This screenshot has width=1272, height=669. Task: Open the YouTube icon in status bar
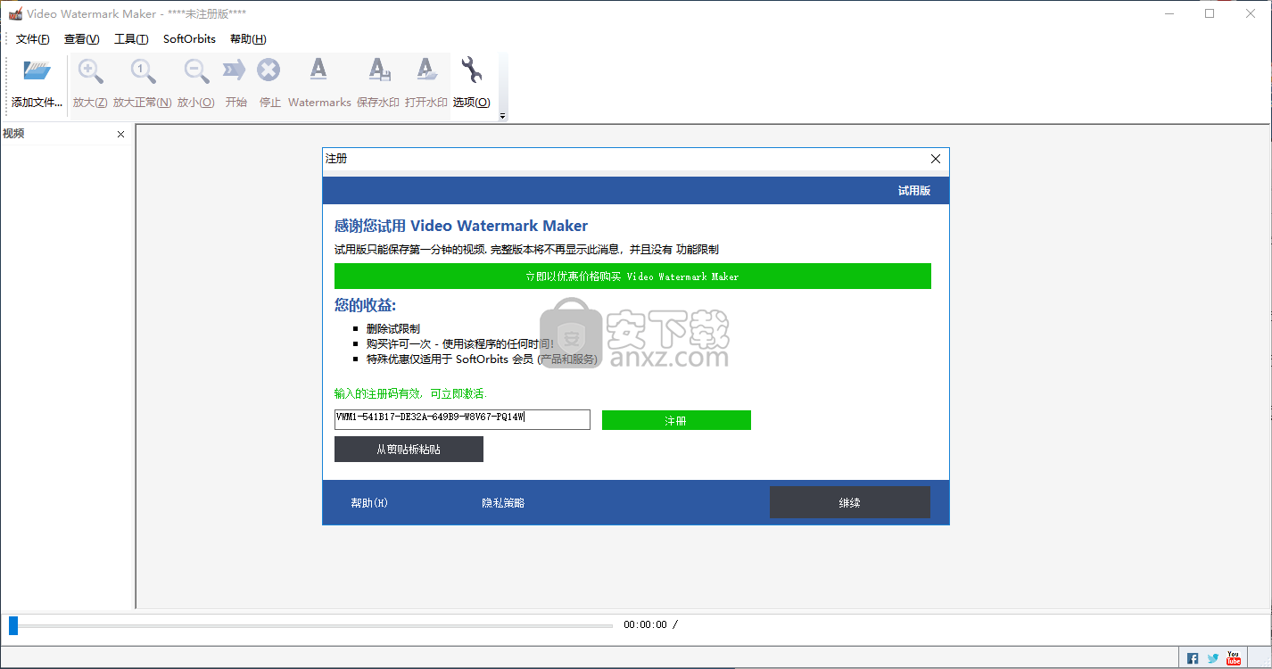click(x=1234, y=657)
